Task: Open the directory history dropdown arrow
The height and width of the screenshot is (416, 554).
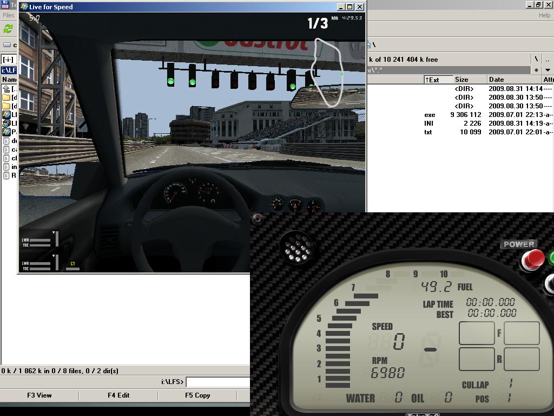Action: click(x=548, y=70)
